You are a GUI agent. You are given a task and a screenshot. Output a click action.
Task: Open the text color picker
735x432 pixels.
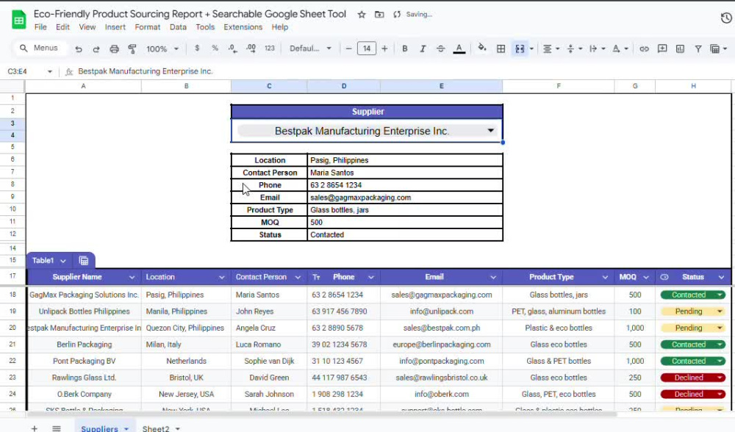pos(459,48)
